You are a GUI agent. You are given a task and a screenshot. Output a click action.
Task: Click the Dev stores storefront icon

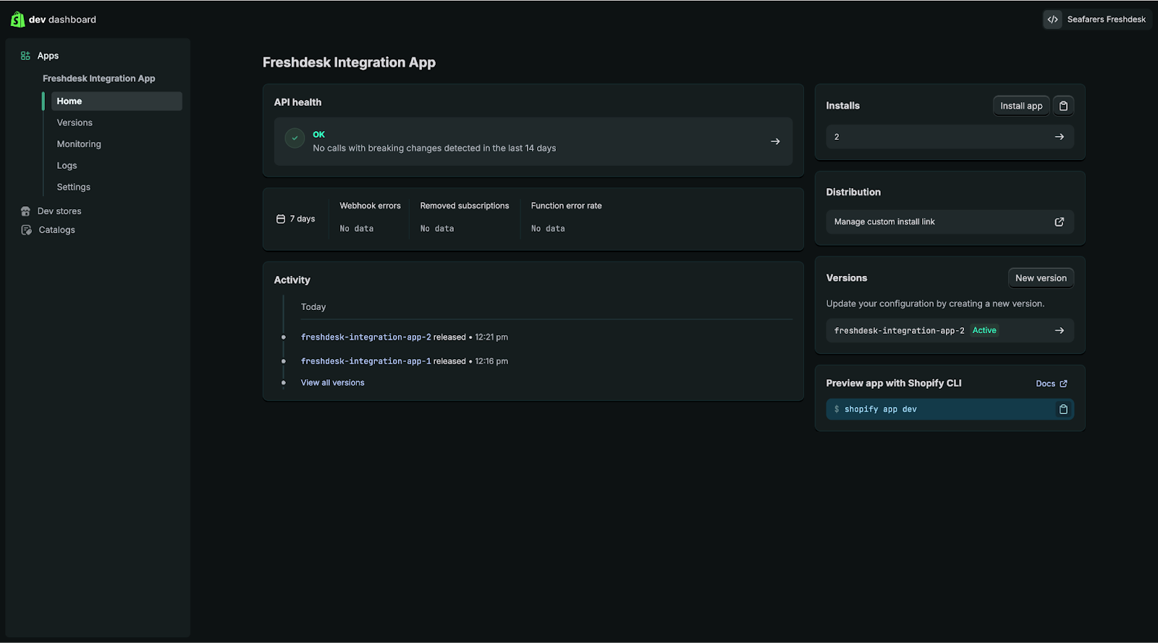click(x=25, y=211)
